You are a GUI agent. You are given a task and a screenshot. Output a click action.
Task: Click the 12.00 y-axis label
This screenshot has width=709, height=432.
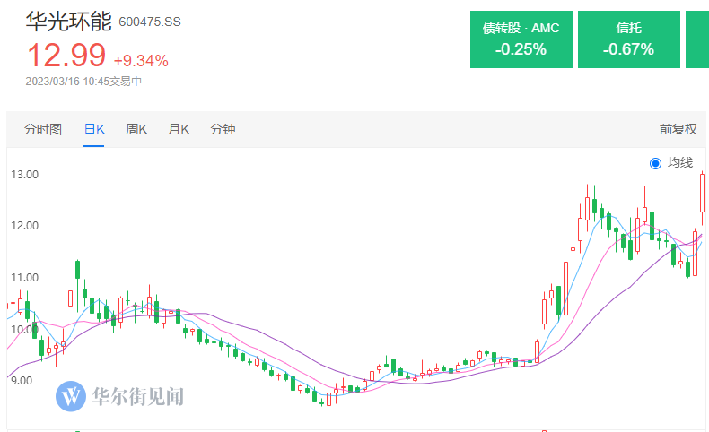pyautogui.click(x=25, y=226)
